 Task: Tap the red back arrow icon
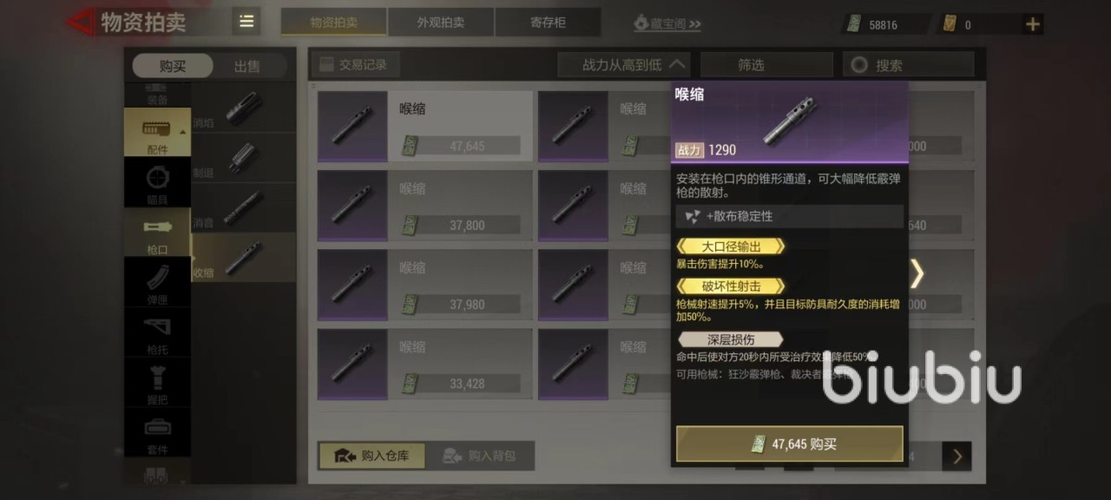[81, 22]
